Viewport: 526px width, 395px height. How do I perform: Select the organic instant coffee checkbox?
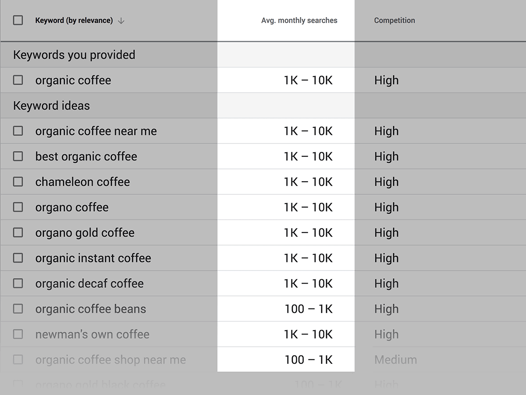tap(18, 258)
